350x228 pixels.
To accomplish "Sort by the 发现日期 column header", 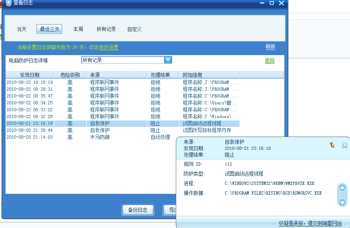I will (29, 75).
